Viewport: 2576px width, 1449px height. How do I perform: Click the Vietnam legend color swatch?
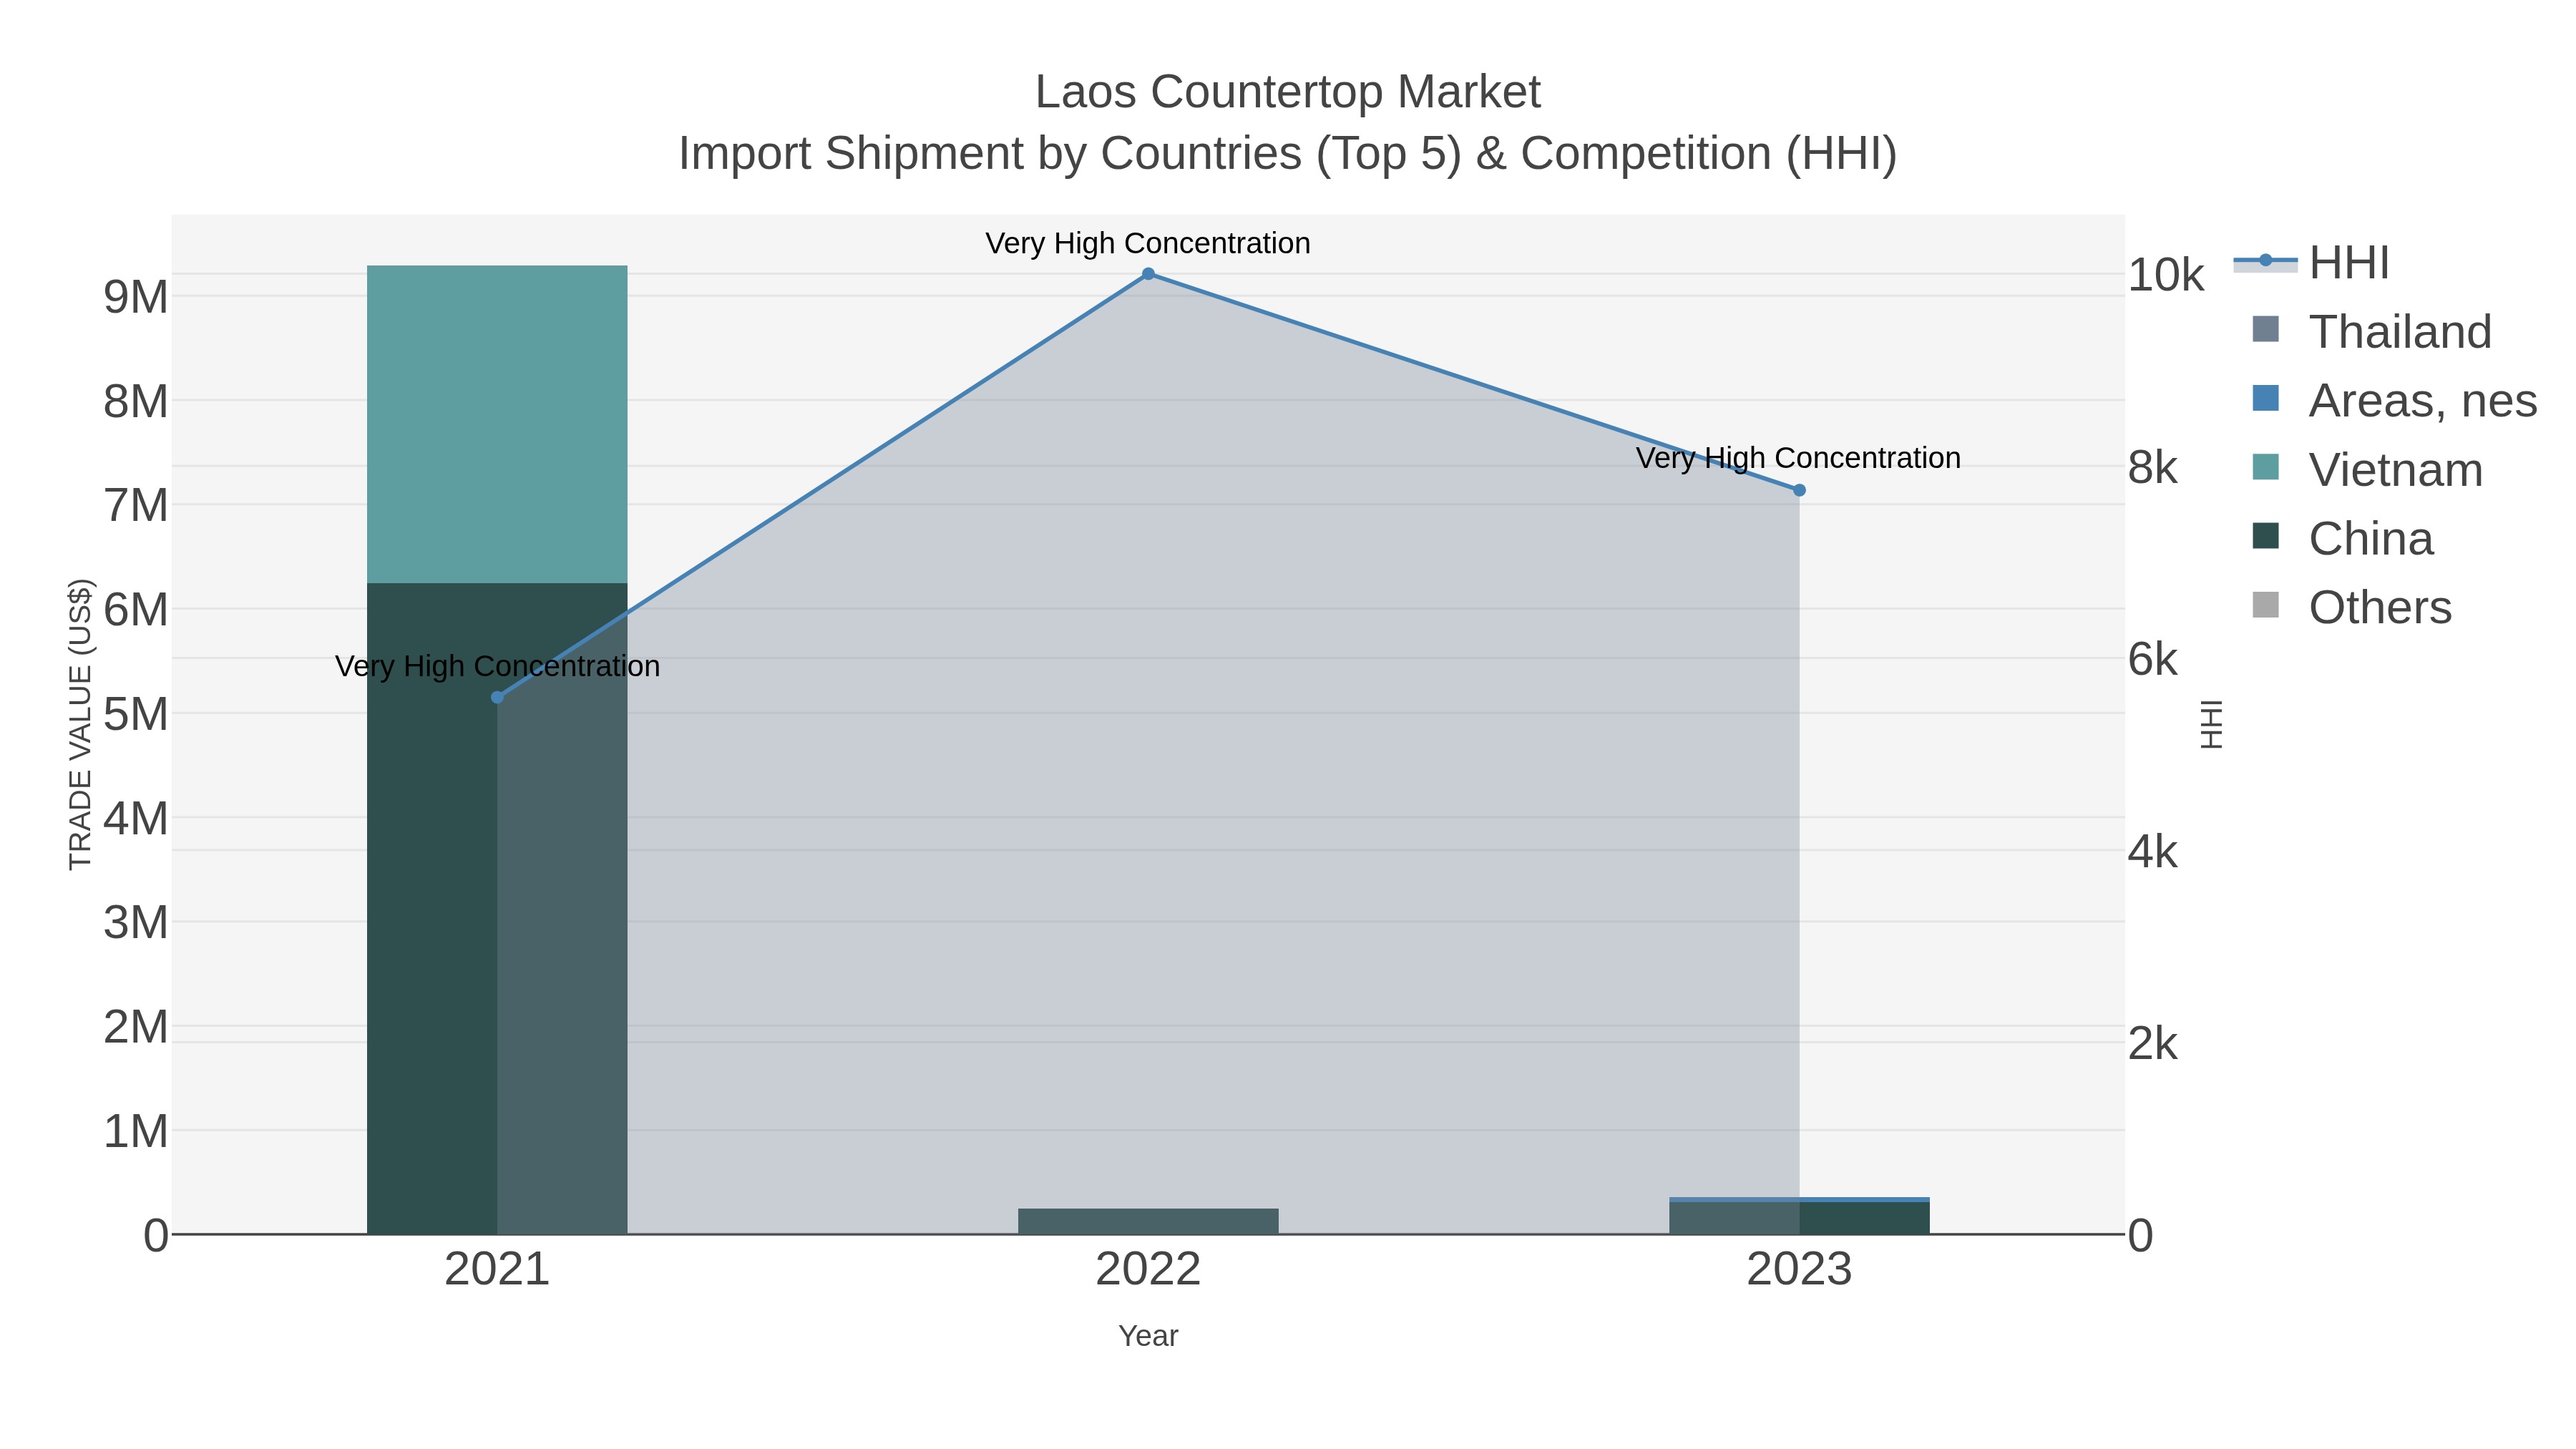[x=2266, y=467]
